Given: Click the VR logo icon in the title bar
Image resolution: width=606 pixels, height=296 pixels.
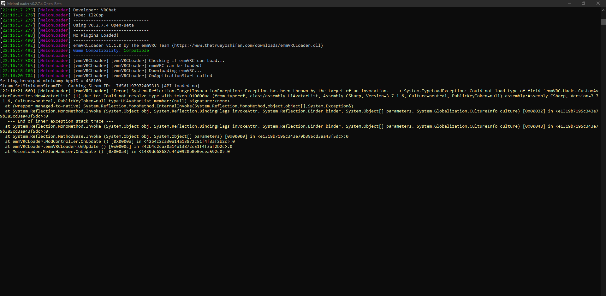Looking at the screenshot, I should pos(3,3).
